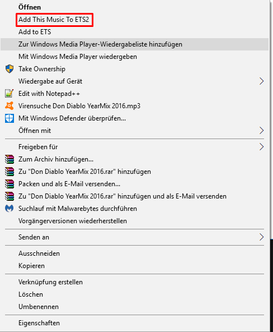Expand the Wiedergabe auf Gerät submenu arrow

(x=261, y=81)
